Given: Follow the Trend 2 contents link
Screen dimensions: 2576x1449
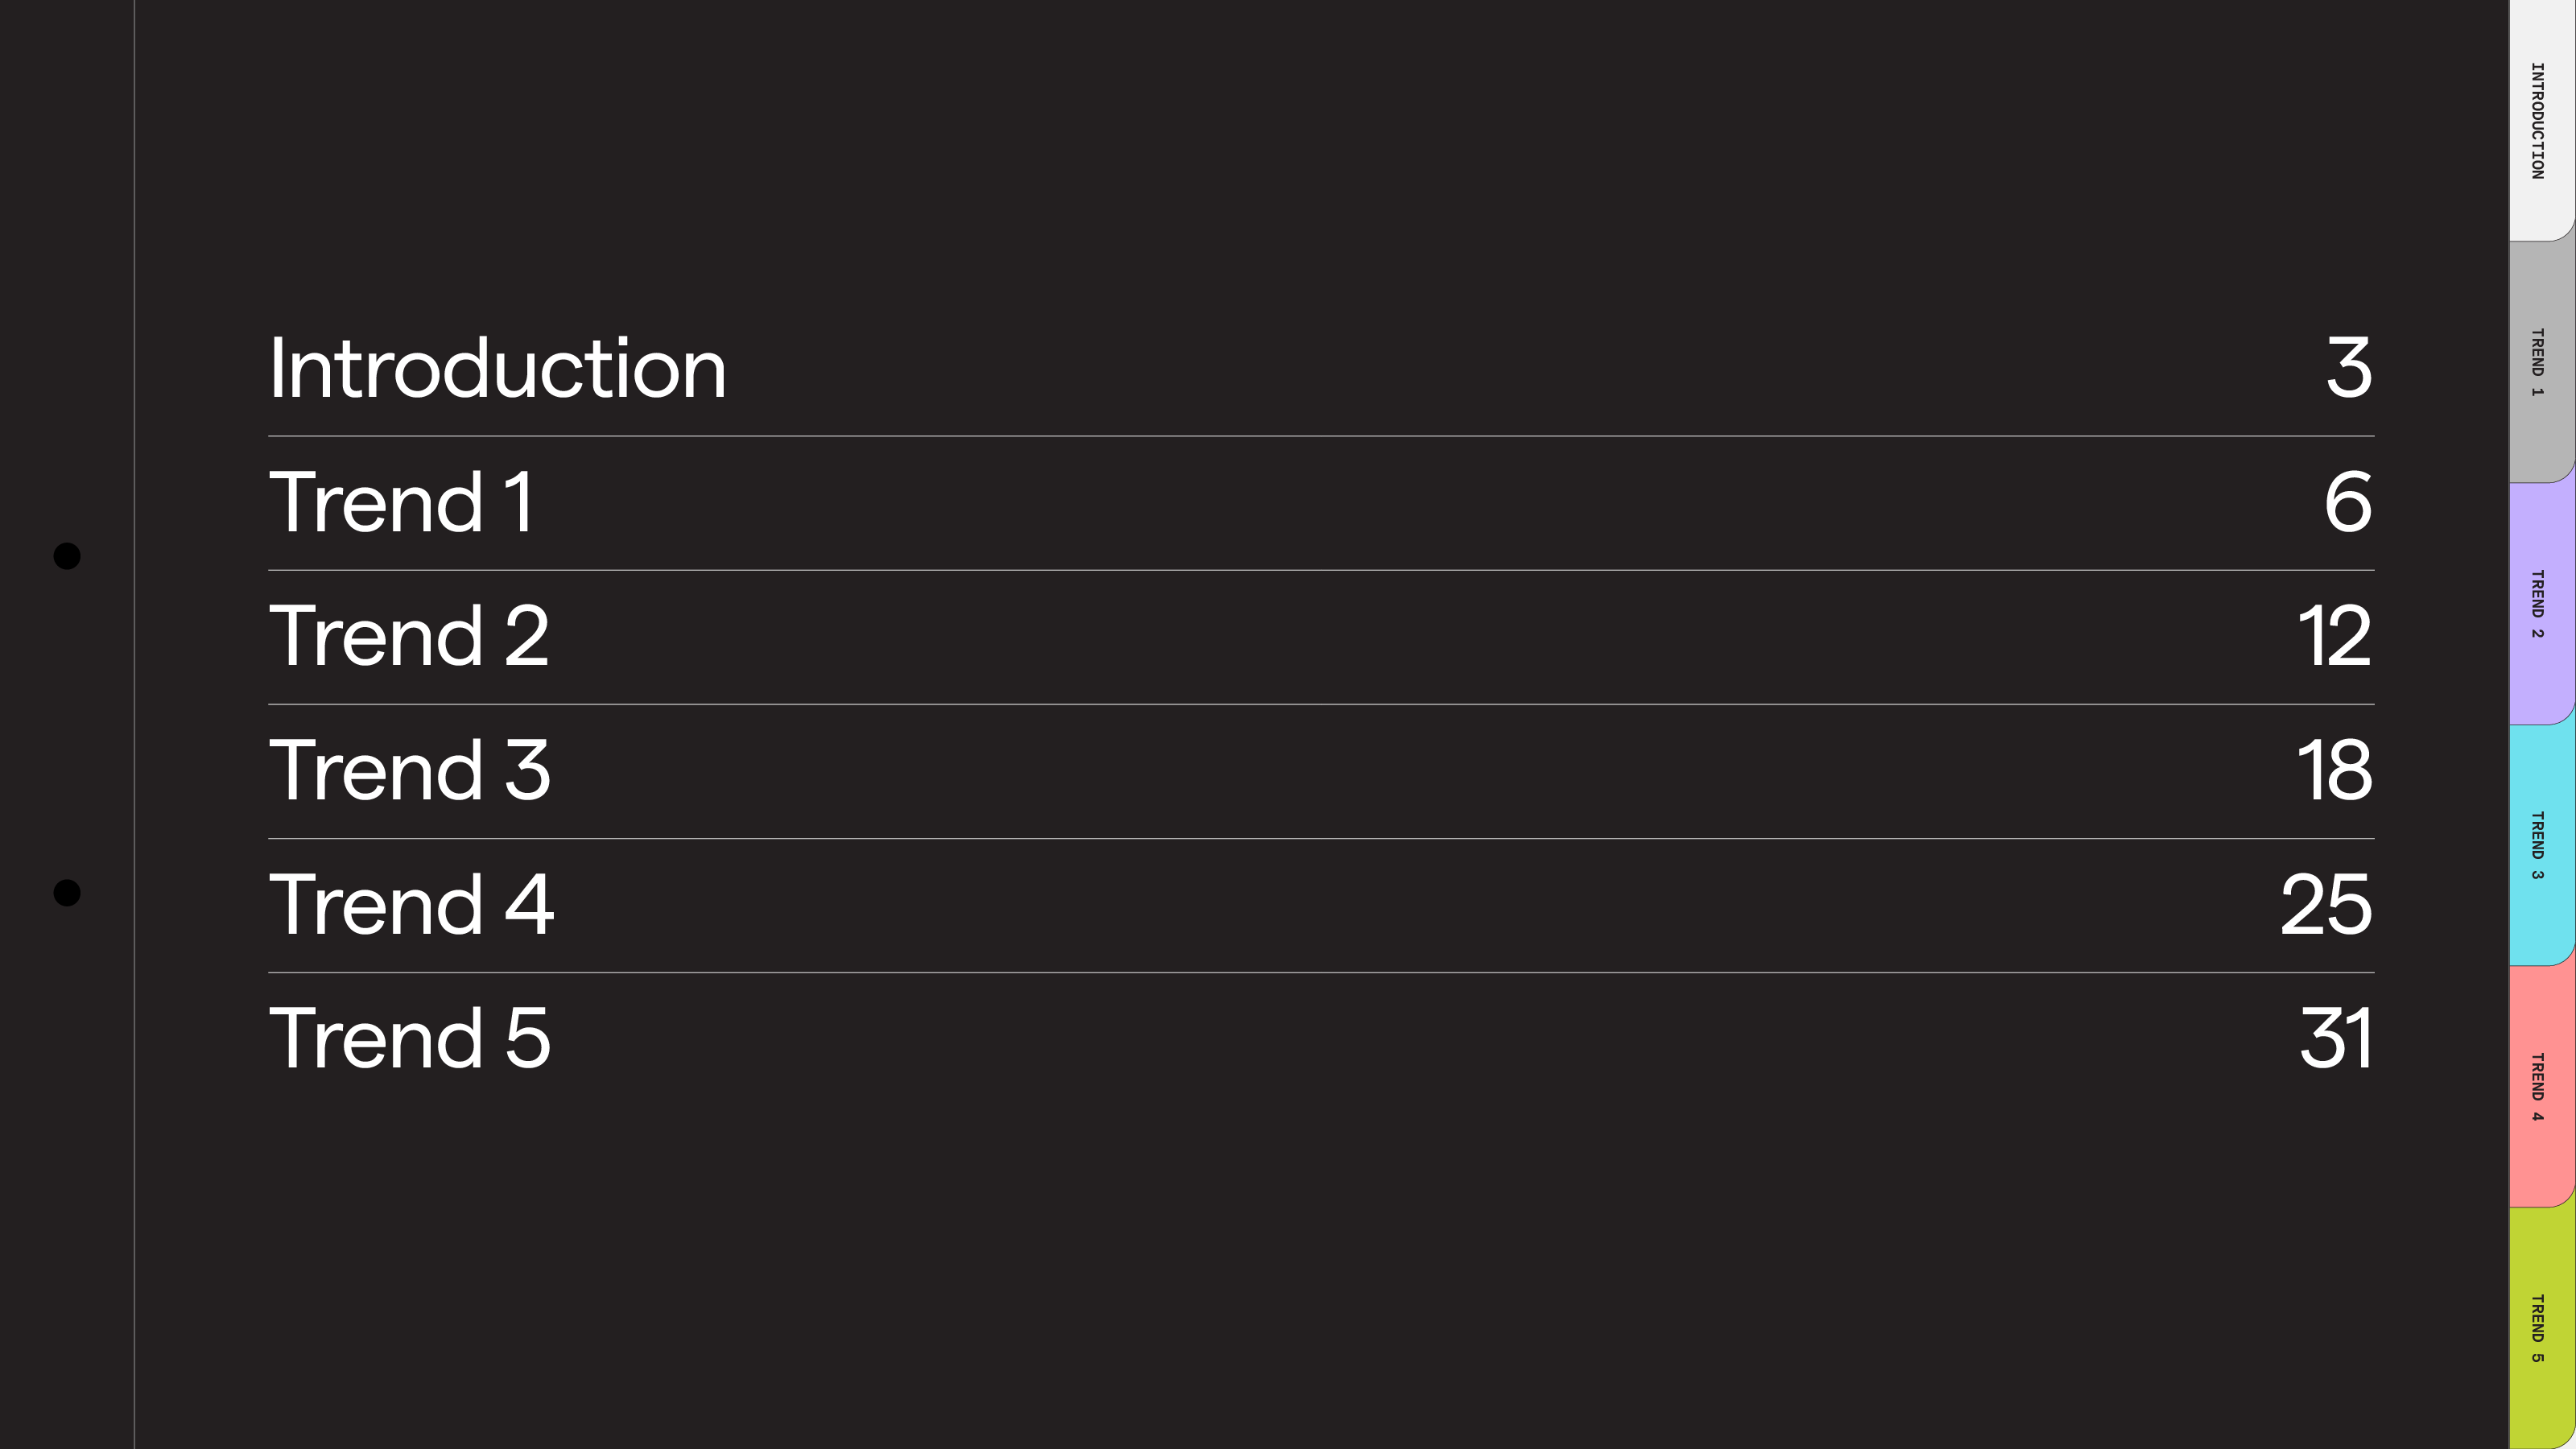Looking at the screenshot, I should point(409,636).
